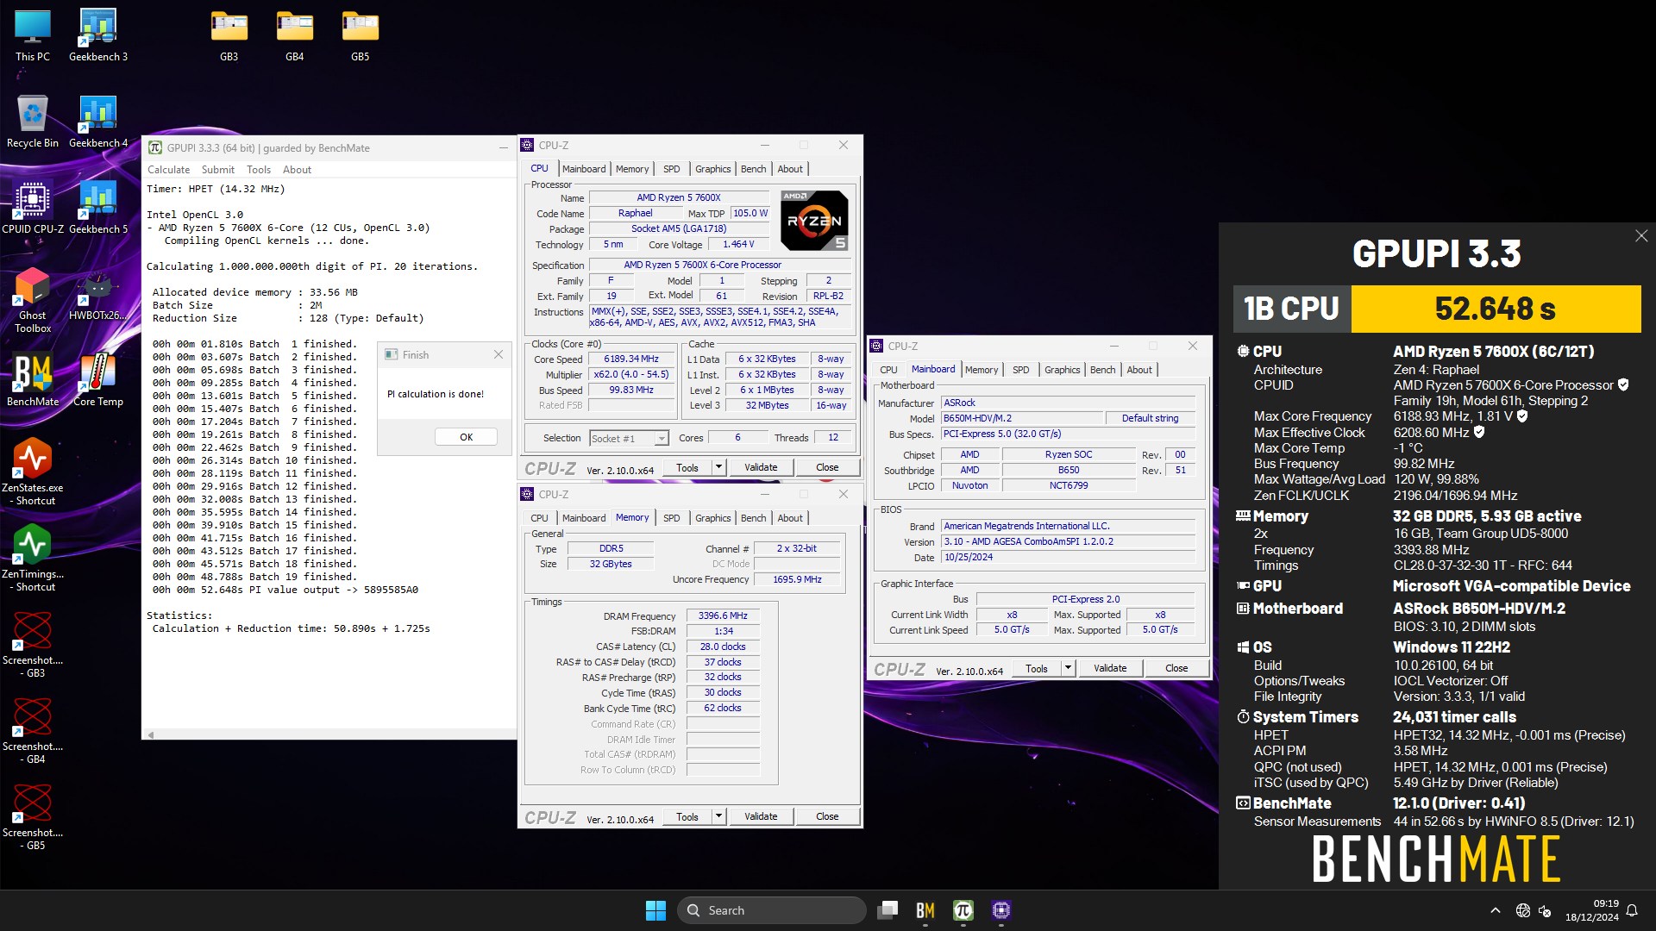
Task: Launch the Geekbench 4 shortcut
Action: click(98, 121)
